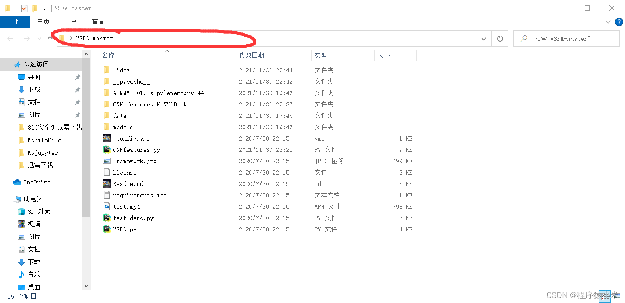Select the CNNfeatures.py PyCharm file icon

(x=107, y=149)
